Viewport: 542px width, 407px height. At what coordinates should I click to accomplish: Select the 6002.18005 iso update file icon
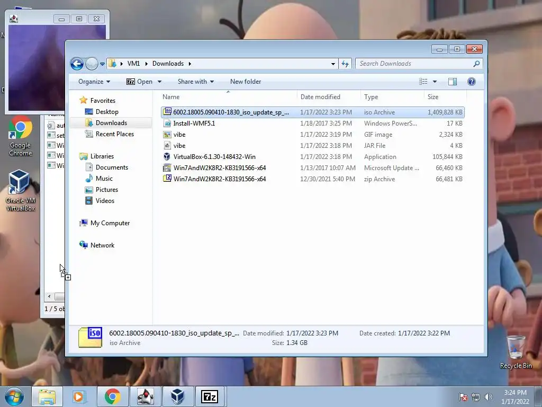(167, 112)
